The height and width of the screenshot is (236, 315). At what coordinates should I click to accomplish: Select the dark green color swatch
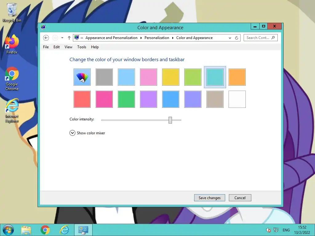126,99
